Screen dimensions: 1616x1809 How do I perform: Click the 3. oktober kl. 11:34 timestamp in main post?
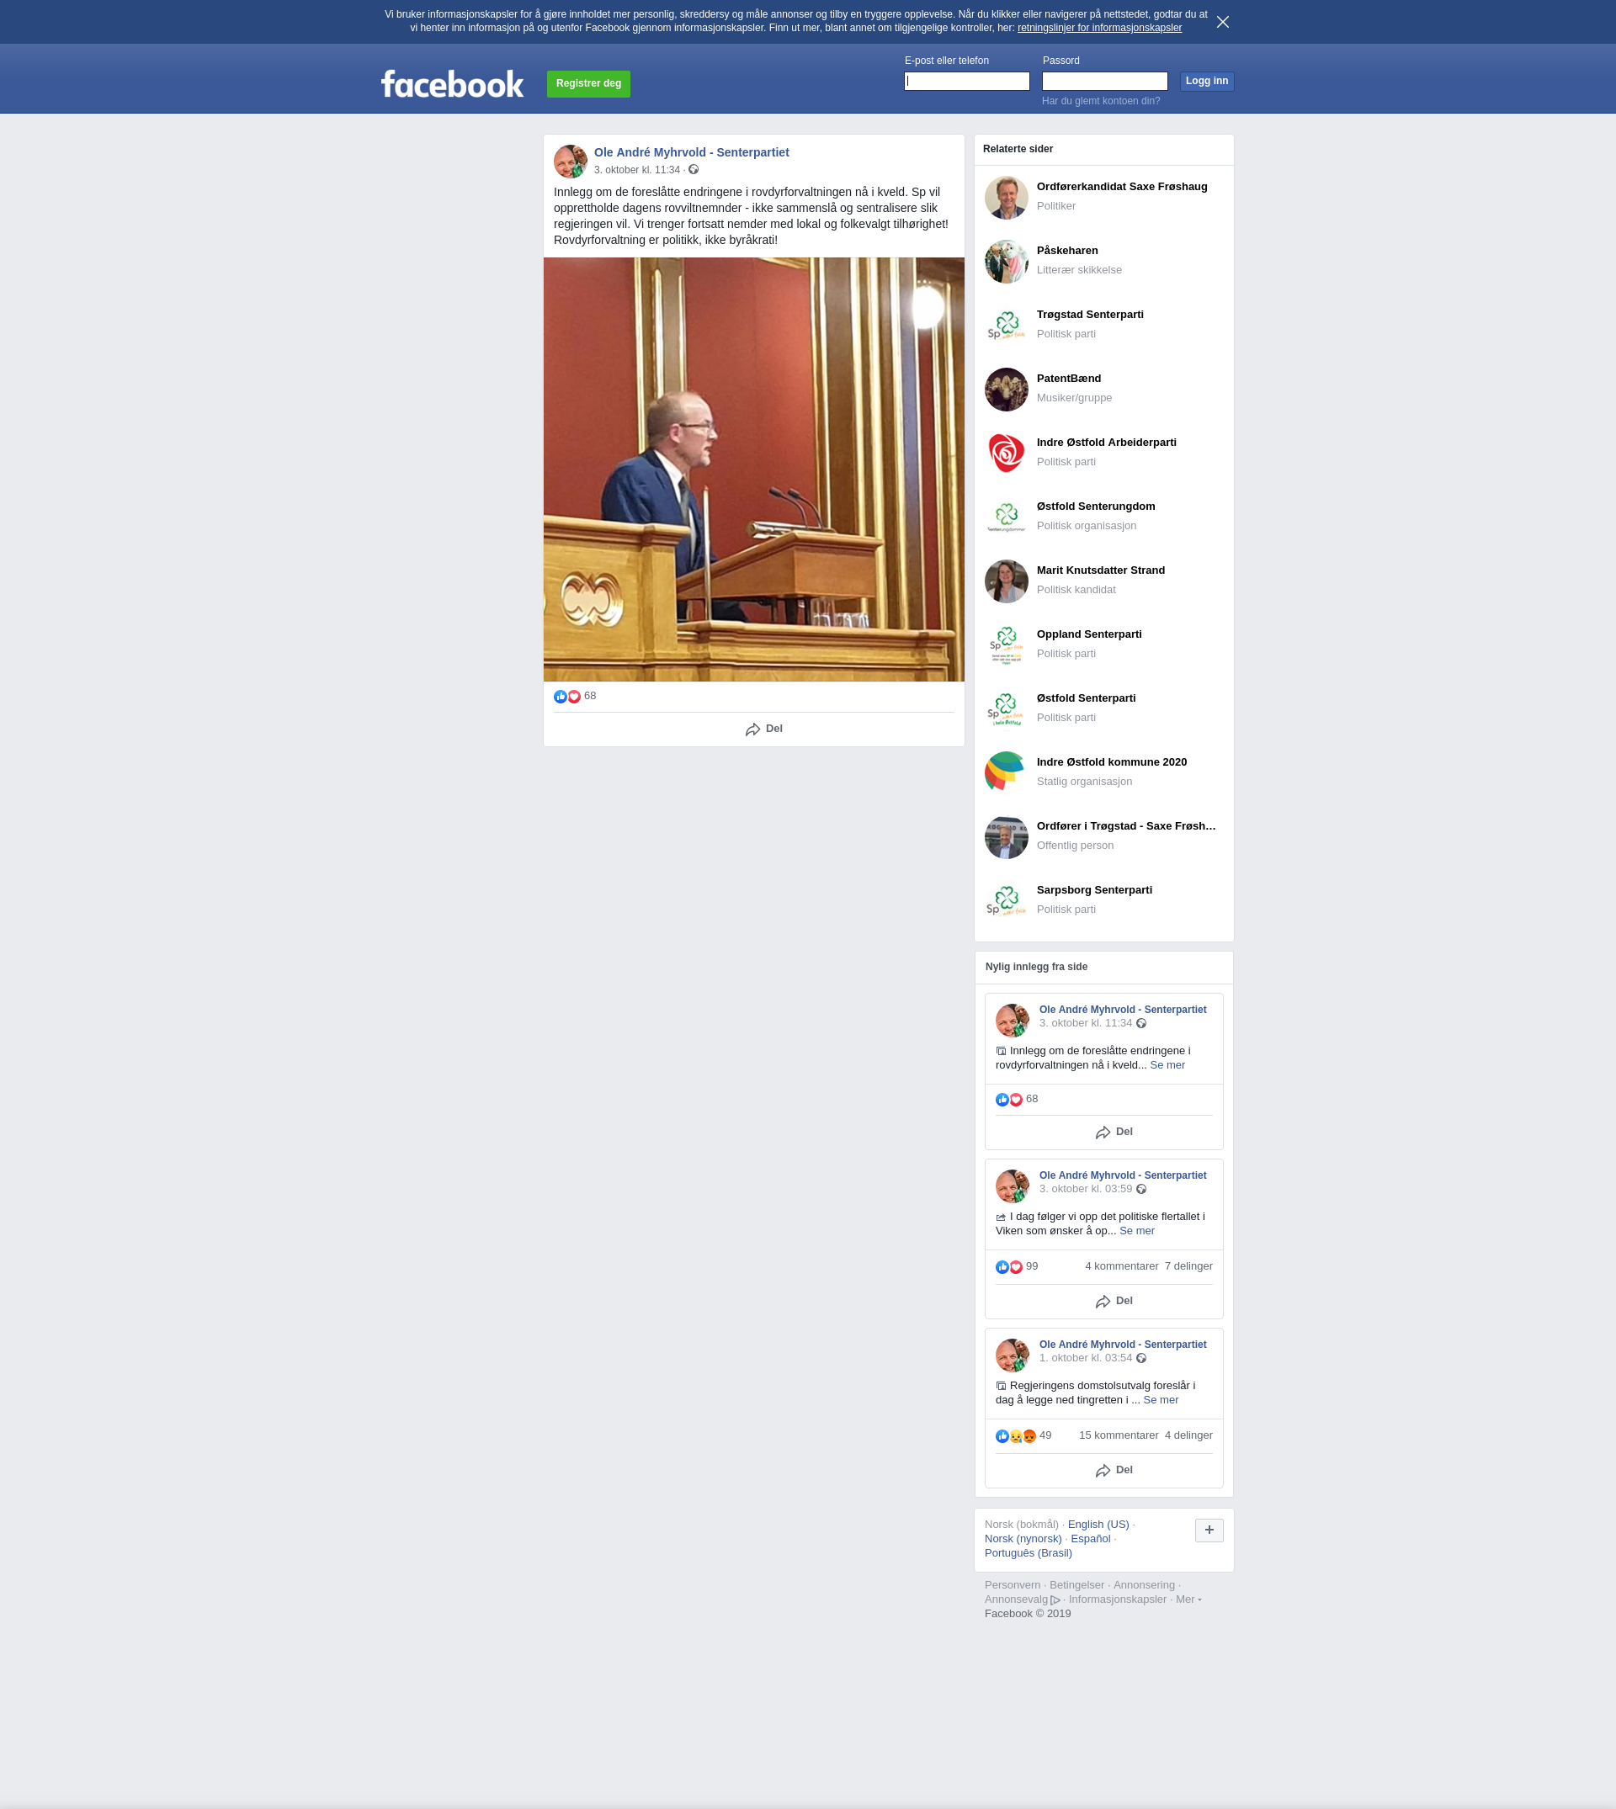[636, 169]
